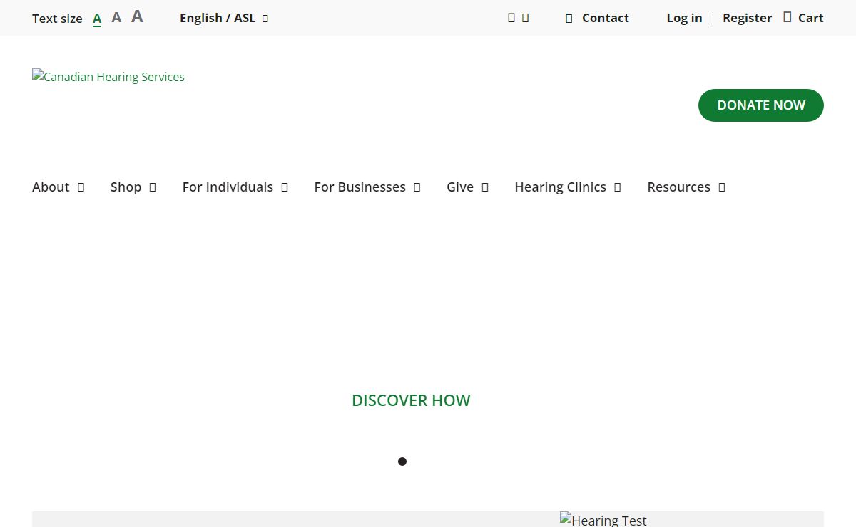This screenshot has width=856, height=527.
Task: Open the Cart link text
Action: (x=810, y=18)
